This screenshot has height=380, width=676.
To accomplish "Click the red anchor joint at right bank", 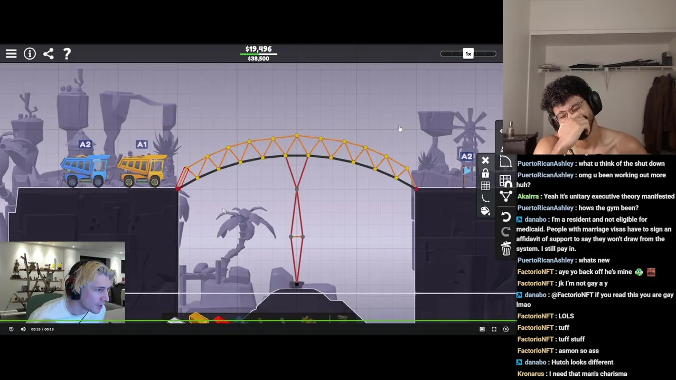I will click(x=416, y=188).
